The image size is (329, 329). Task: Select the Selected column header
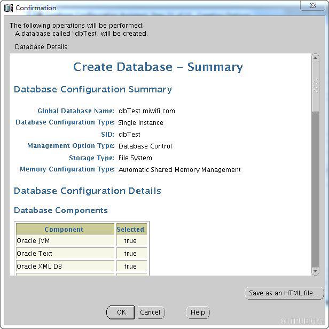click(130, 229)
